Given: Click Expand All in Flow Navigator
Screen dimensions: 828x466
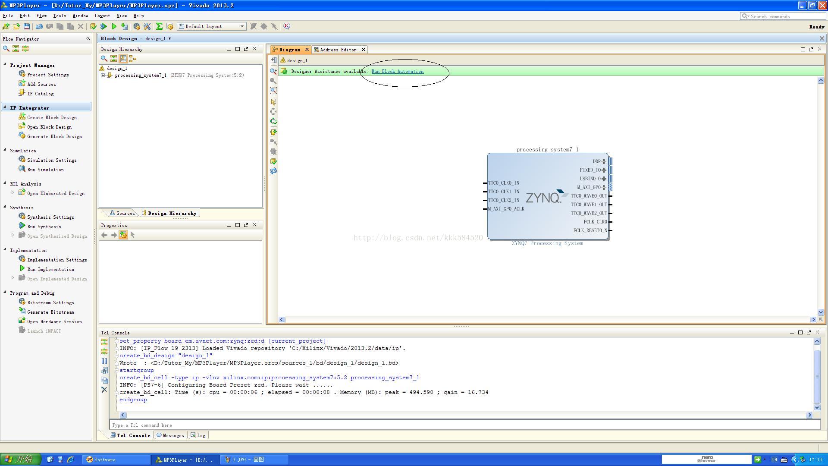Looking at the screenshot, I should pos(25,48).
